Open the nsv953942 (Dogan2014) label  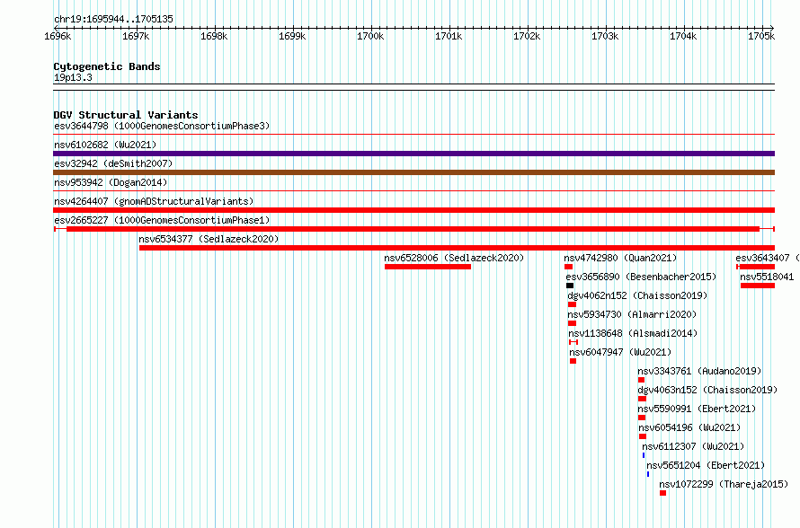[x=111, y=182]
